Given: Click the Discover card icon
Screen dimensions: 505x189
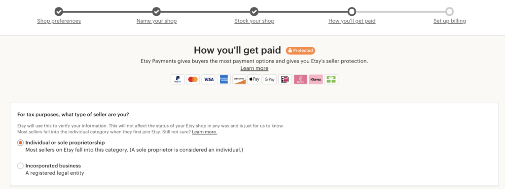Looking at the screenshot, I should [x=239, y=79].
